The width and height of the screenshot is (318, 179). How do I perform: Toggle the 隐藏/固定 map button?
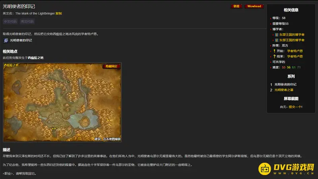pyautogui.click(x=111, y=66)
